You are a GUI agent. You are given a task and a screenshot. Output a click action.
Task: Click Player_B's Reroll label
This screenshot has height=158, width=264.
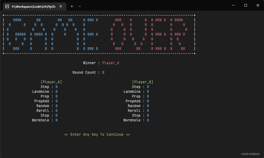tap(134, 111)
